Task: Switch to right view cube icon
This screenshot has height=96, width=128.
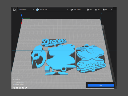Action: click(x=26, y=88)
